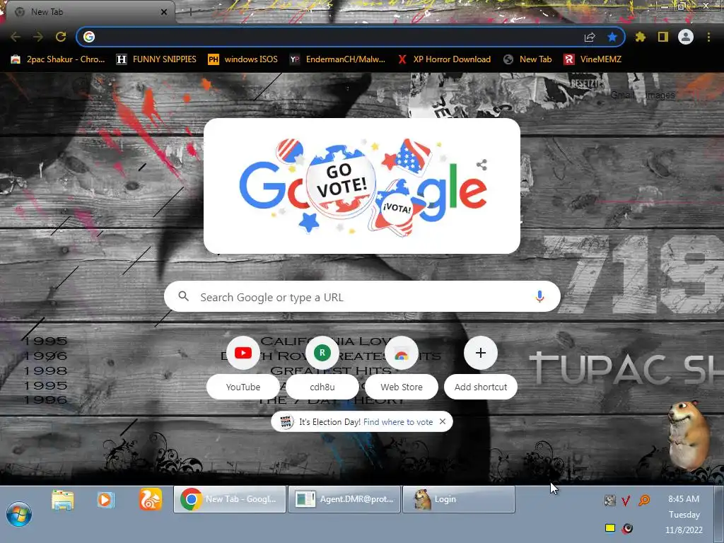Viewport: 724px width, 543px height.
Task: Share the doodle via share icon
Action: (481, 165)
